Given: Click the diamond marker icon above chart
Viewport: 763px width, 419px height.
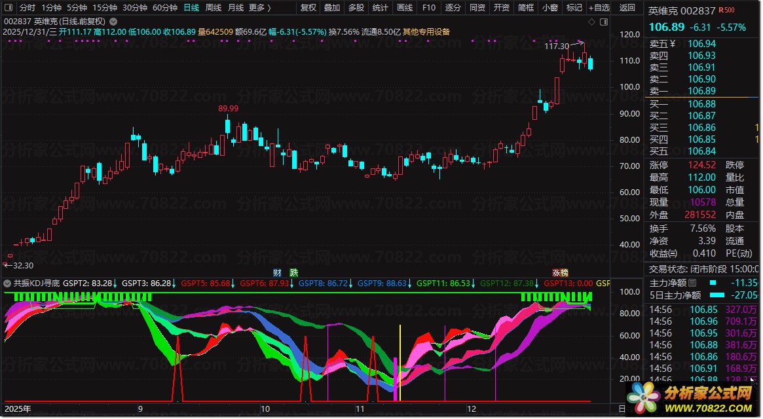Looking at the screenshot, I should 591,22.
